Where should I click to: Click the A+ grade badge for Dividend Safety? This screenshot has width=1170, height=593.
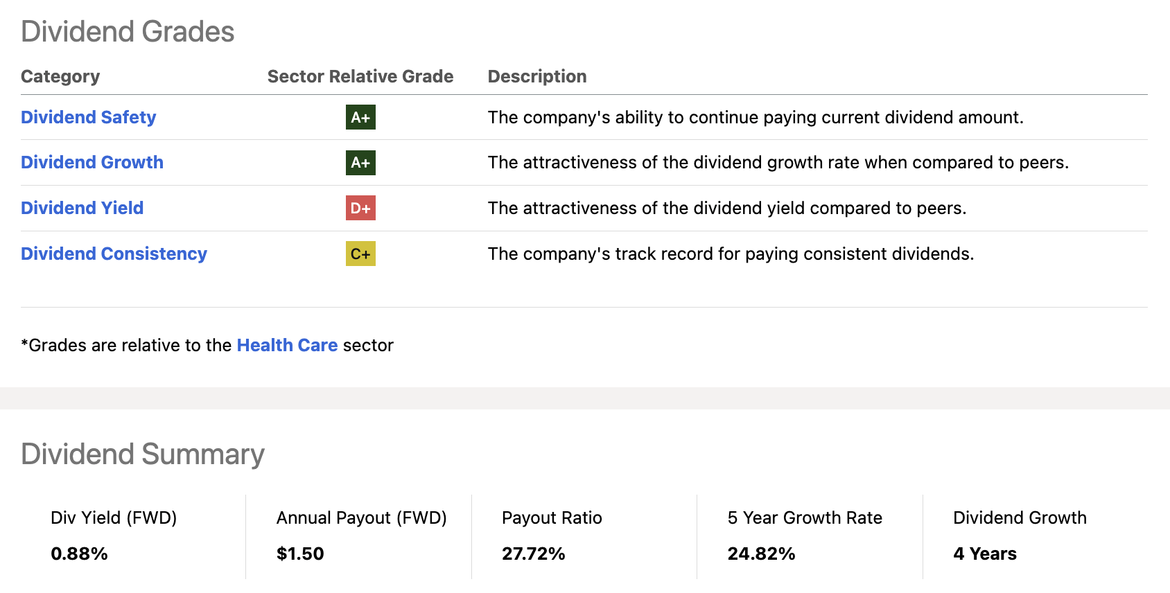click(360, 117)
